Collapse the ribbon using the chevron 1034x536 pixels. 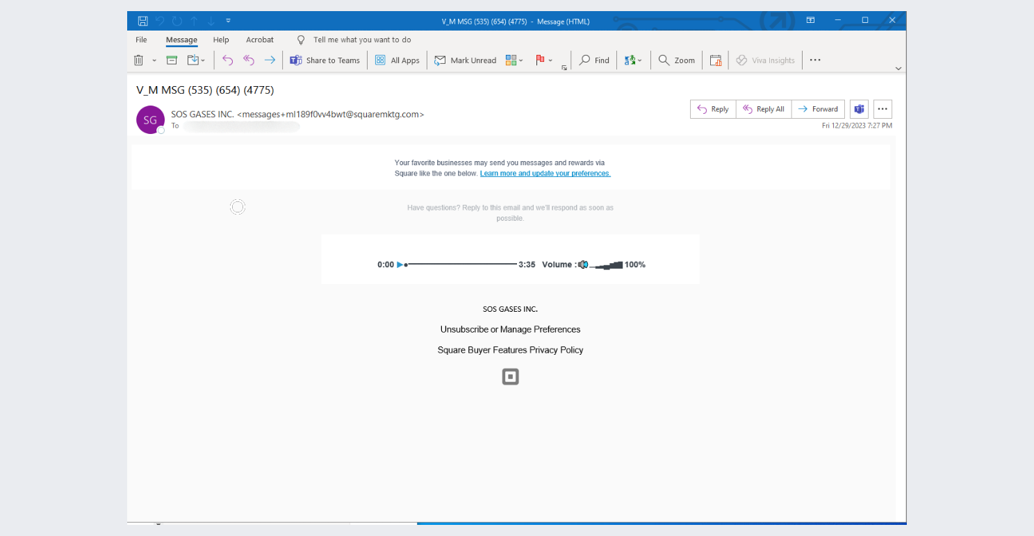click(x=898, y=69)
